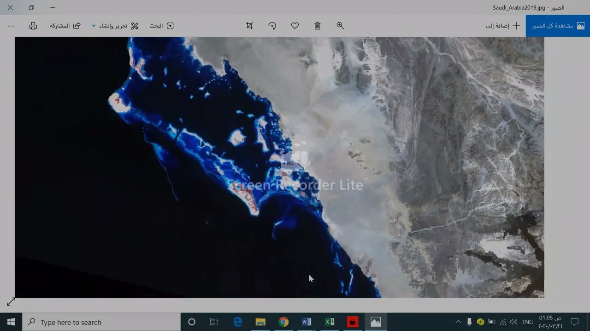Image resolution: width=590 pixels, height=331 pixels.
Task: Restore the Photos window with the restore button
Action: (31, 7)
